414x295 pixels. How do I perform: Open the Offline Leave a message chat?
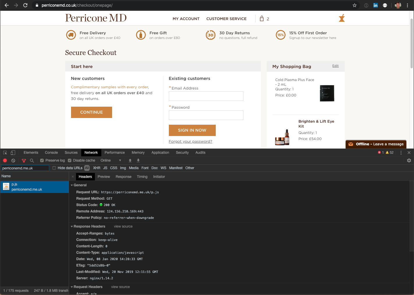[376, 144]
